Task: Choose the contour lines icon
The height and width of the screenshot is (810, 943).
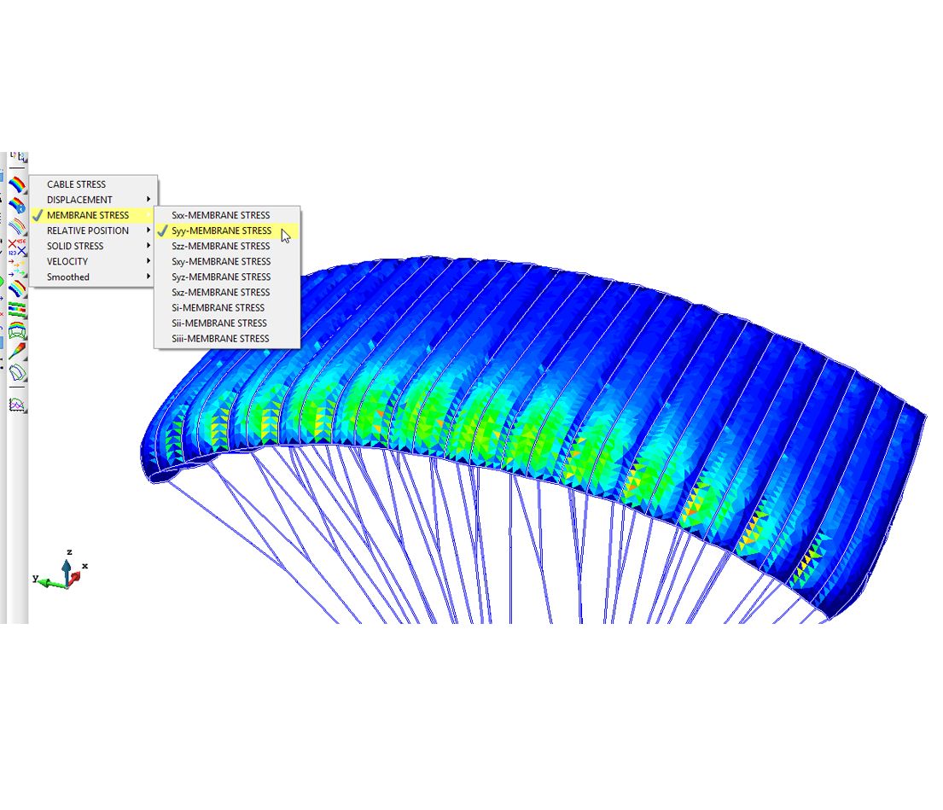Action: [x=17, y=225]
